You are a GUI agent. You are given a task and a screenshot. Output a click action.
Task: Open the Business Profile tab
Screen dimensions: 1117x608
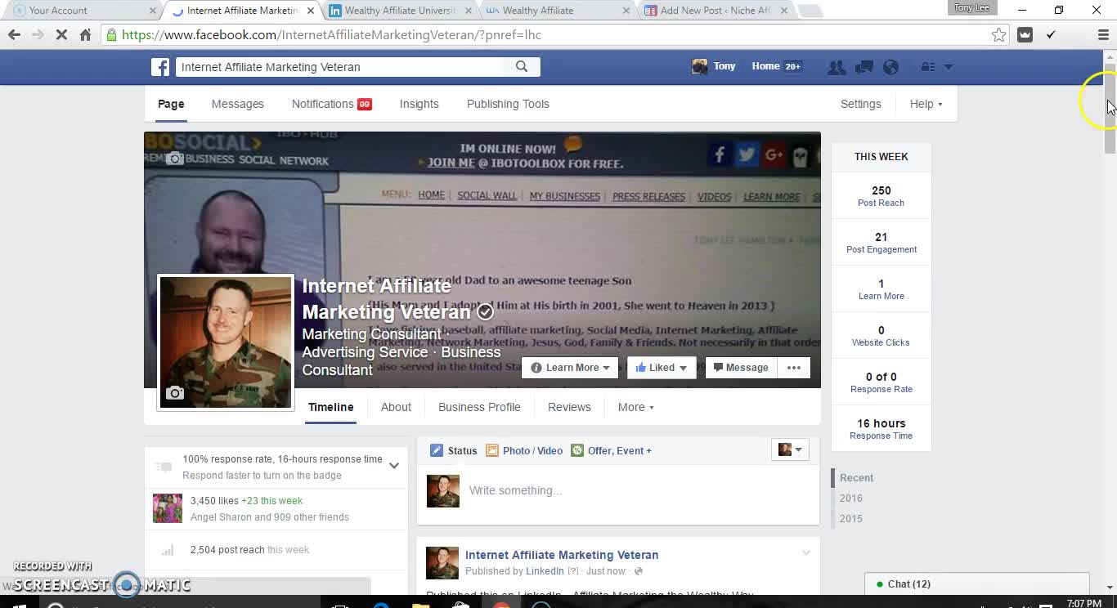(x=479, y=407)
